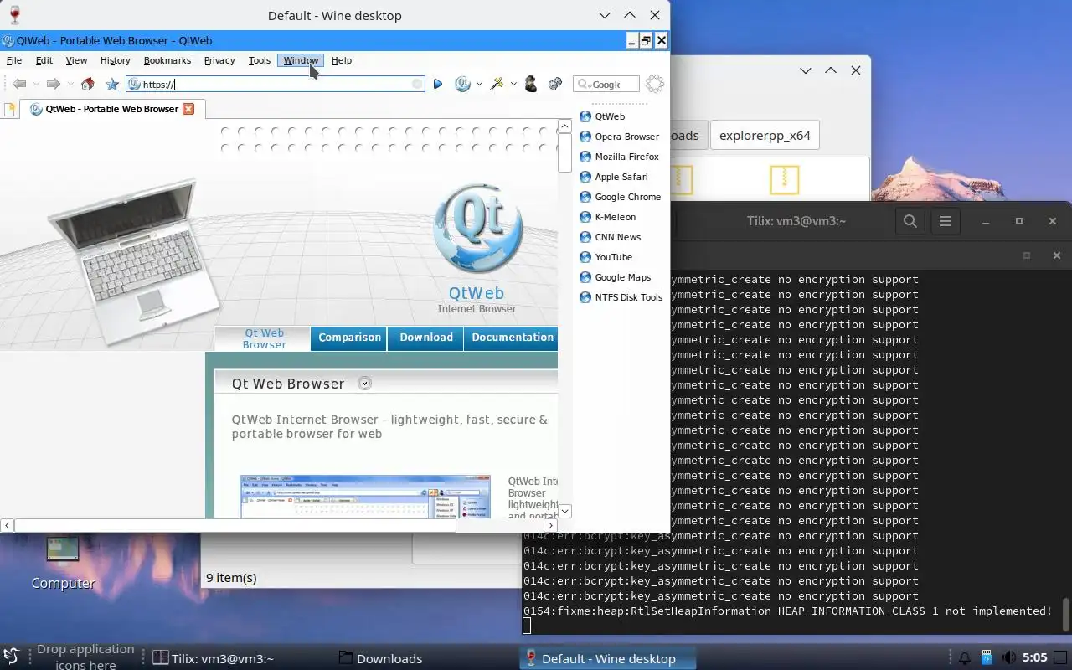1072x670 pixels.
Task: Open the search engine selector dropdown
Action: point(584,85)
